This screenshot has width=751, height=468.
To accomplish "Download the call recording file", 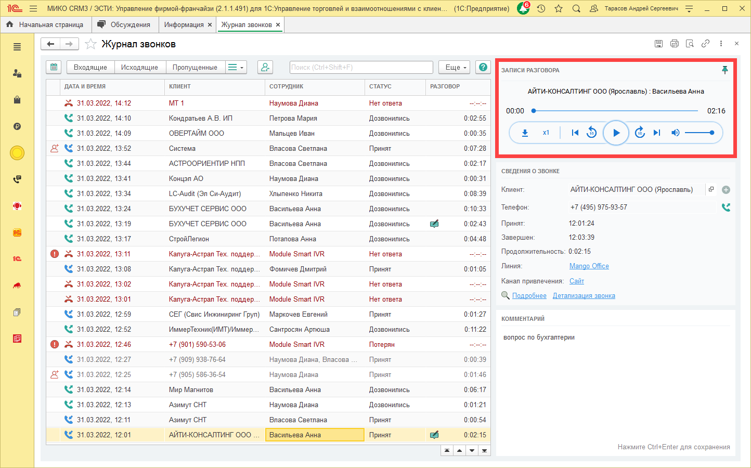I will pyautogui.click(x=525, y=133).
